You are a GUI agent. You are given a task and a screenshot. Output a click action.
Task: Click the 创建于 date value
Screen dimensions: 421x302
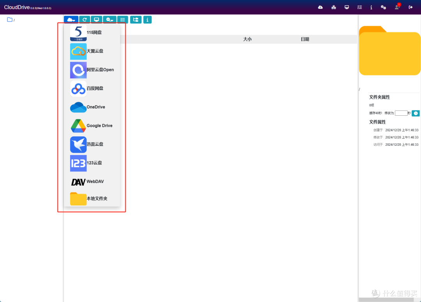[x=402, y=130]
